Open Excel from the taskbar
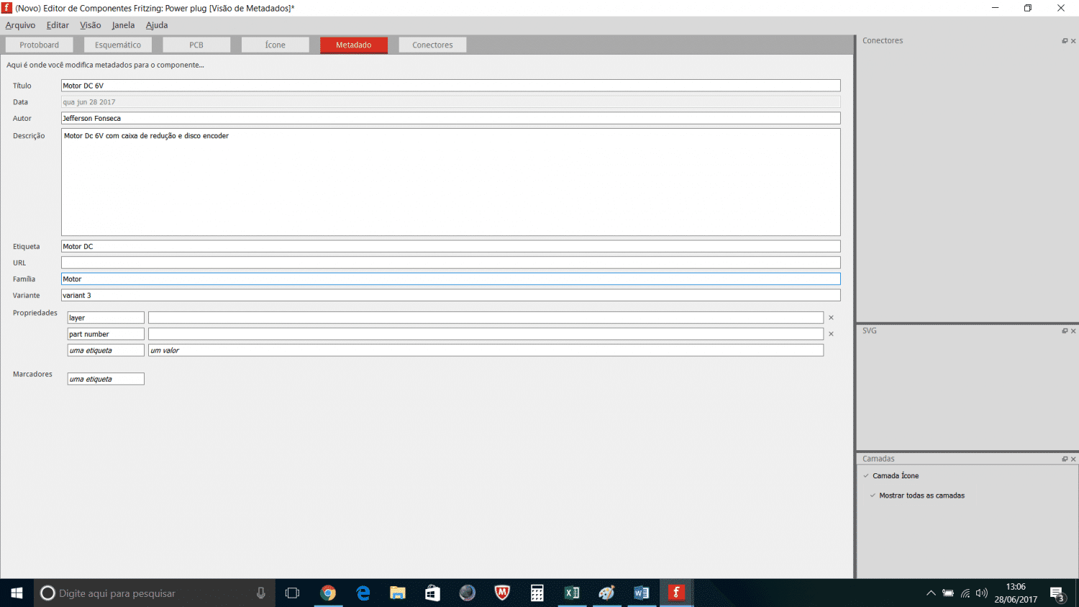The image size is (1079, 607). pyautogui.click(x=572, y=593)
